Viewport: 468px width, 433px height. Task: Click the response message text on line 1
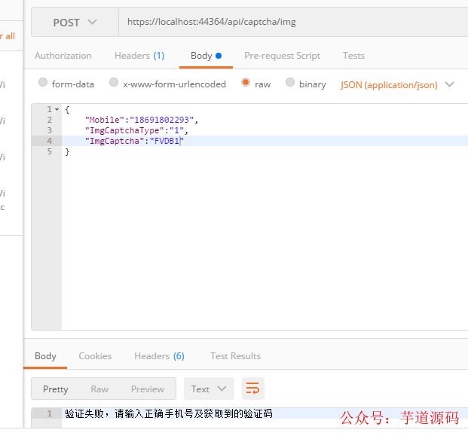pos(169,414)
